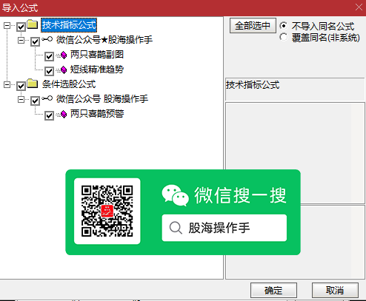The height and width of the screenshot is (301, 366).
Task: Click the 微信搜一搜 banner text
Action: (x=240, y=195)
